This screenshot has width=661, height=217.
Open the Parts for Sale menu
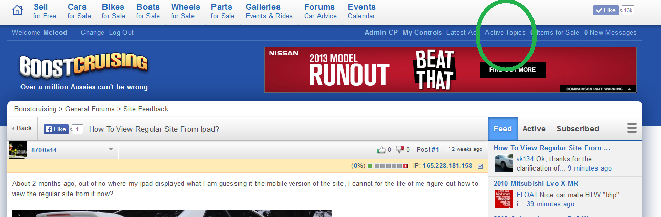[x=223, y=11]
